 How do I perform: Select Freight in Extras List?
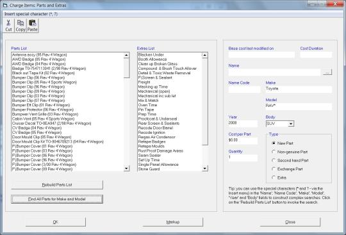click(144, 82)
